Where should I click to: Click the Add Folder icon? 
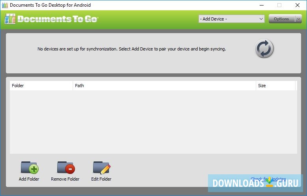click(30, 168)
